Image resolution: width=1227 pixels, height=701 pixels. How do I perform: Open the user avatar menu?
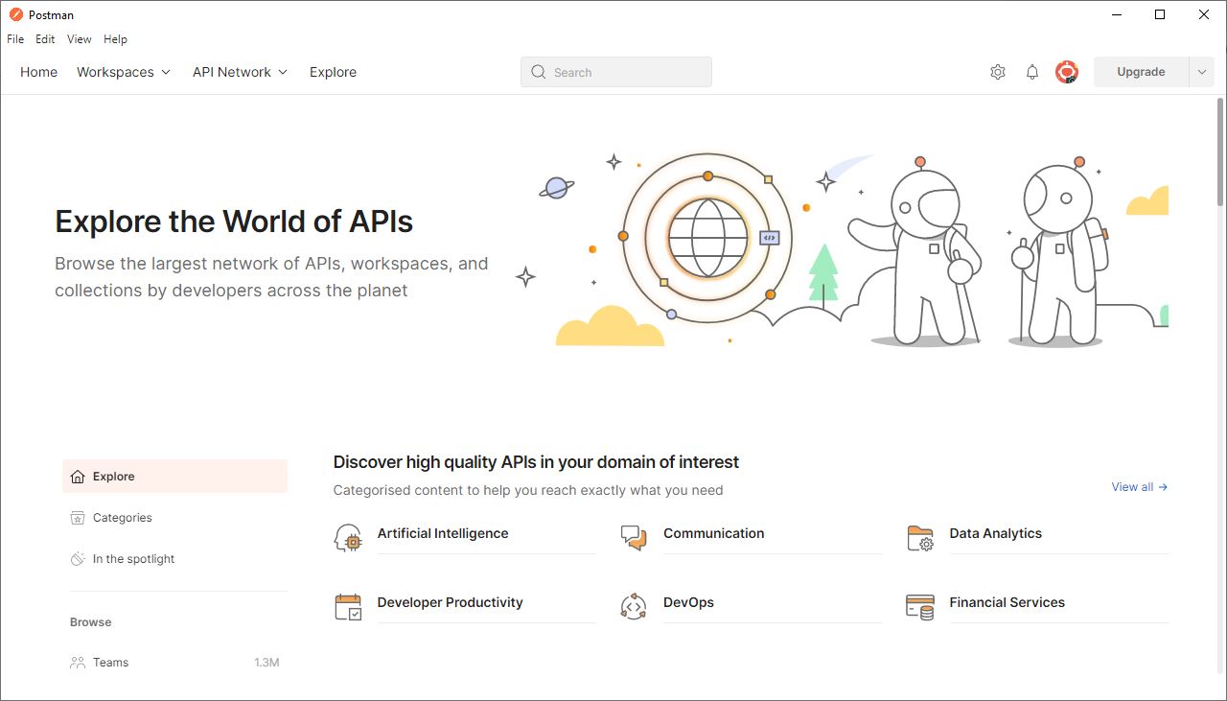point(1067,72)
